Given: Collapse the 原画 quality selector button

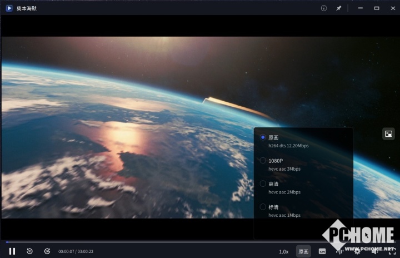Looking at the screenshot, I should pyautogui.click(x=303, y=251).
